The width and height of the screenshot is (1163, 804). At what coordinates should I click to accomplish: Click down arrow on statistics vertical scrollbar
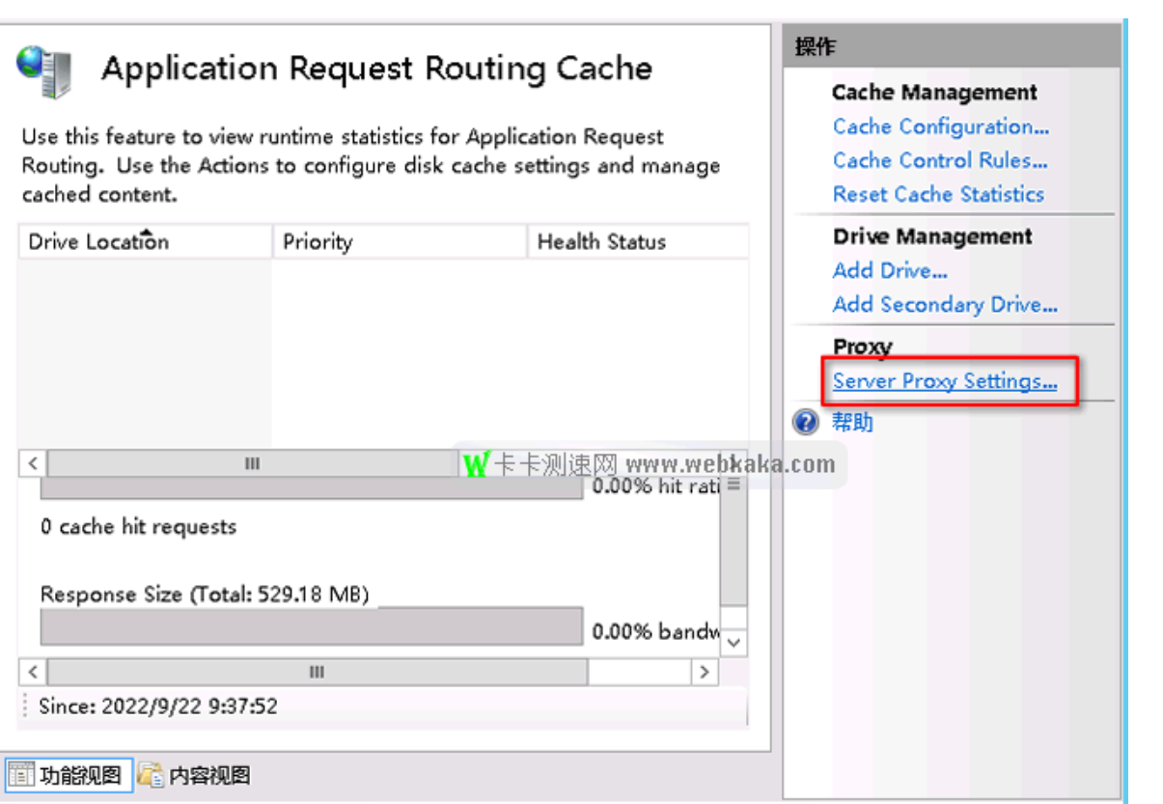click(x=734, y=642)
